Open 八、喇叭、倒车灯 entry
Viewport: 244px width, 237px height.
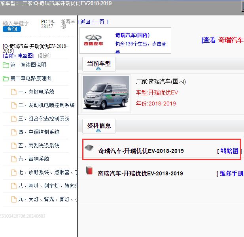click(x=47, y=186)
